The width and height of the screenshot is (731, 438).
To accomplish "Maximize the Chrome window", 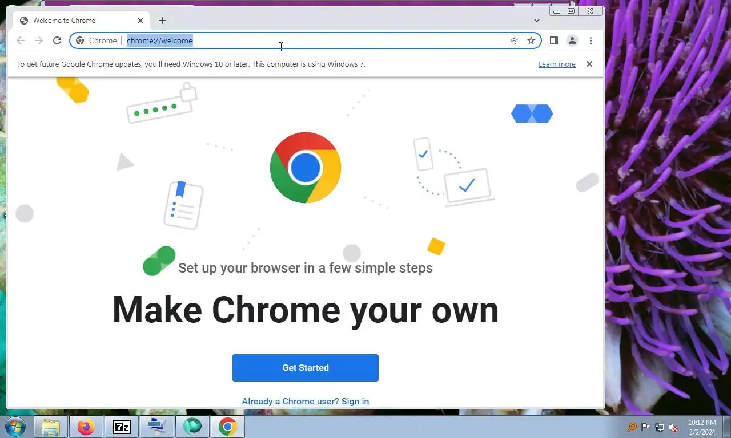I will tap(571, 11).
